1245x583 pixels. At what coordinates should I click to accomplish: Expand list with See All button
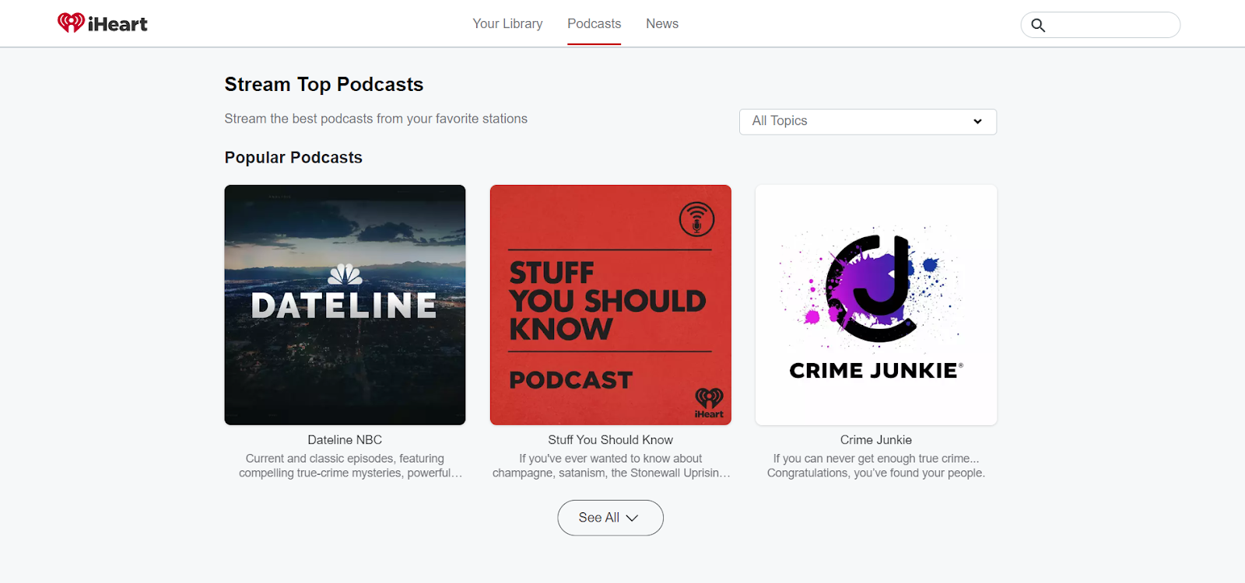click(611, 518)
